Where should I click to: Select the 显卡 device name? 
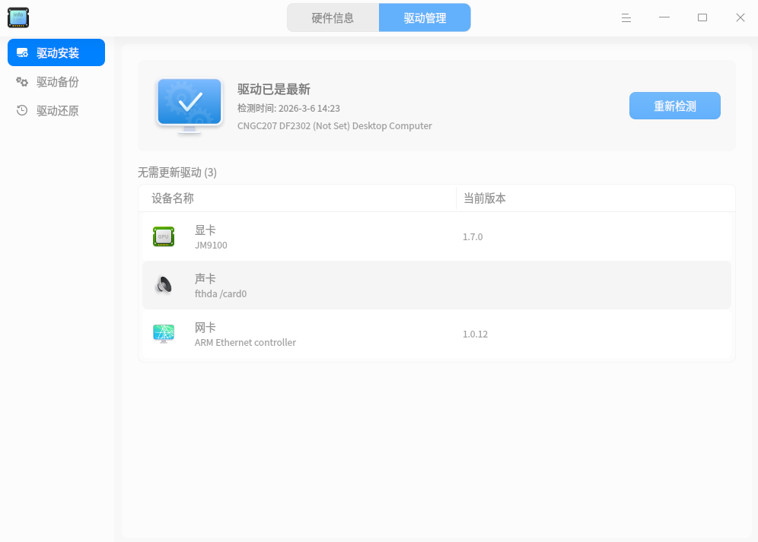(x=205, y=230)
